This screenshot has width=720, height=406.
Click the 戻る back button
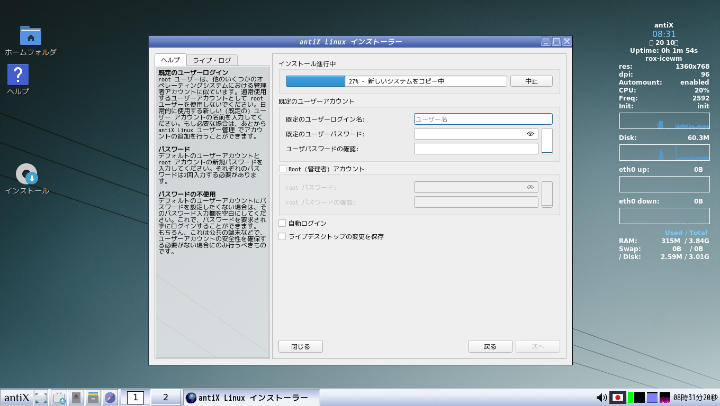[x=490, y=347]
